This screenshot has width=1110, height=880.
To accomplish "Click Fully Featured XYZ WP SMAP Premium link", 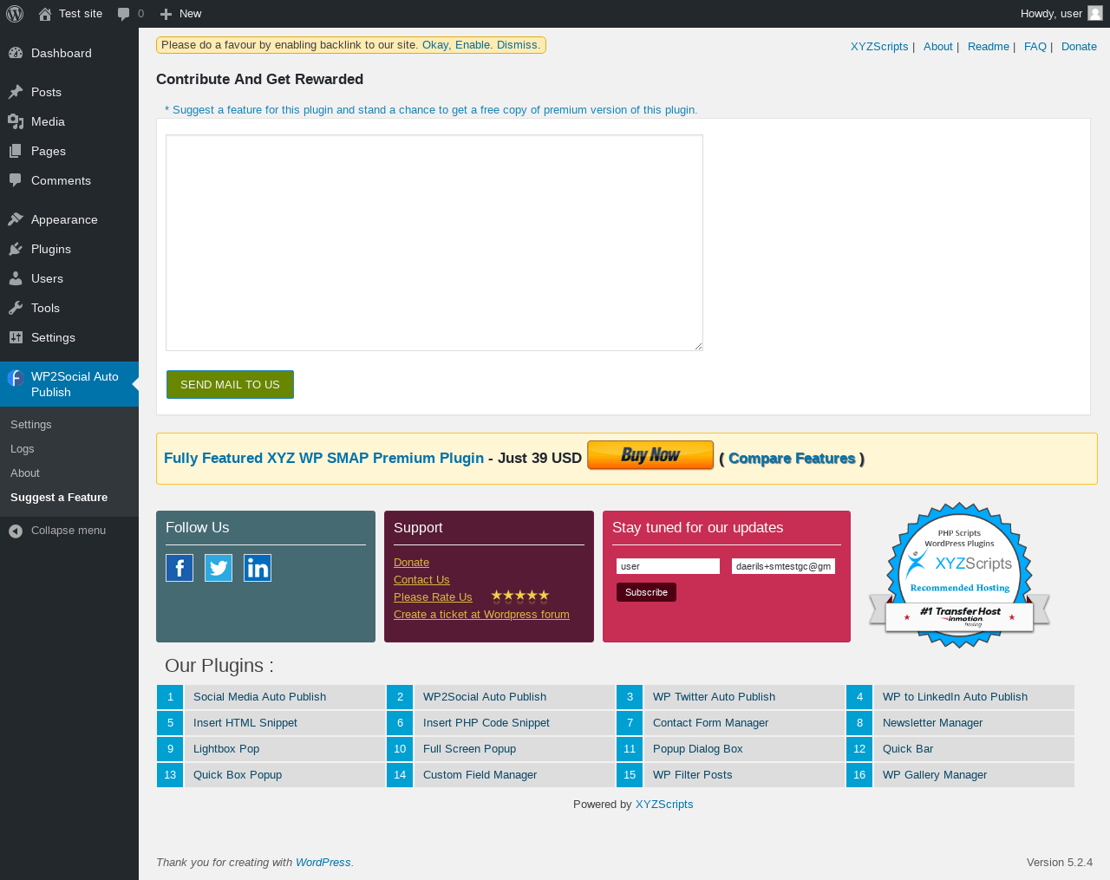I will click(323, 459).
